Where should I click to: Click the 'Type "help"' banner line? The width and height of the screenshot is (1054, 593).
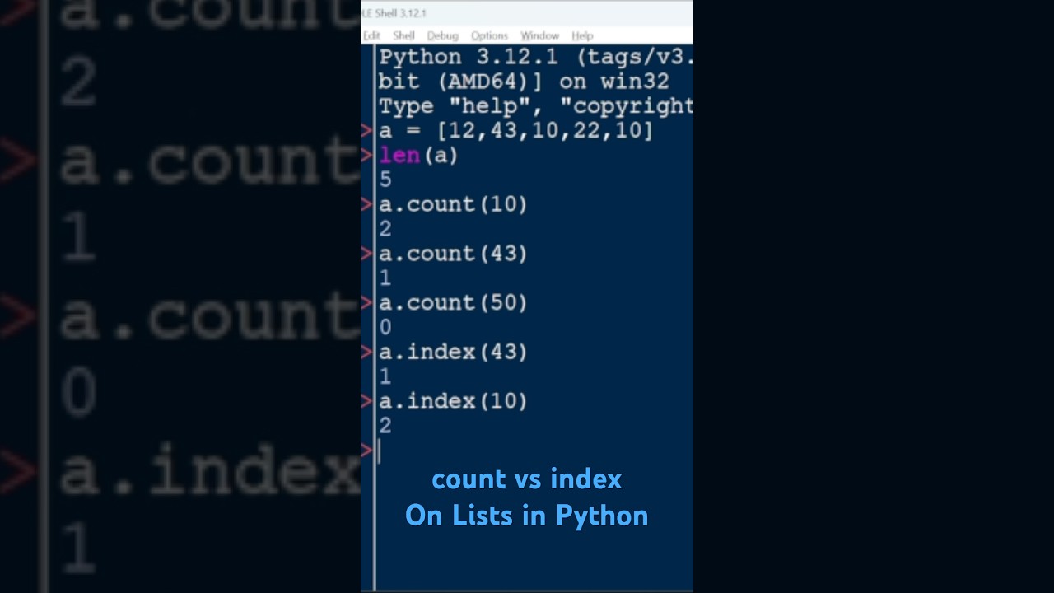tap(536, 106)
